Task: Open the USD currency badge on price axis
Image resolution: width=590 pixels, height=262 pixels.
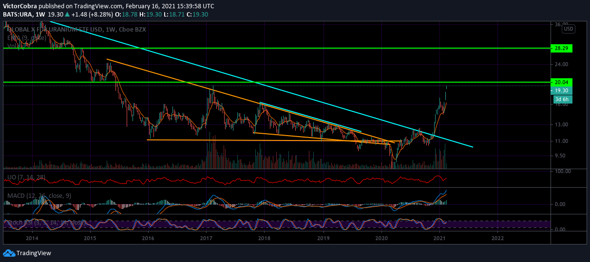Action: point(569,29)
